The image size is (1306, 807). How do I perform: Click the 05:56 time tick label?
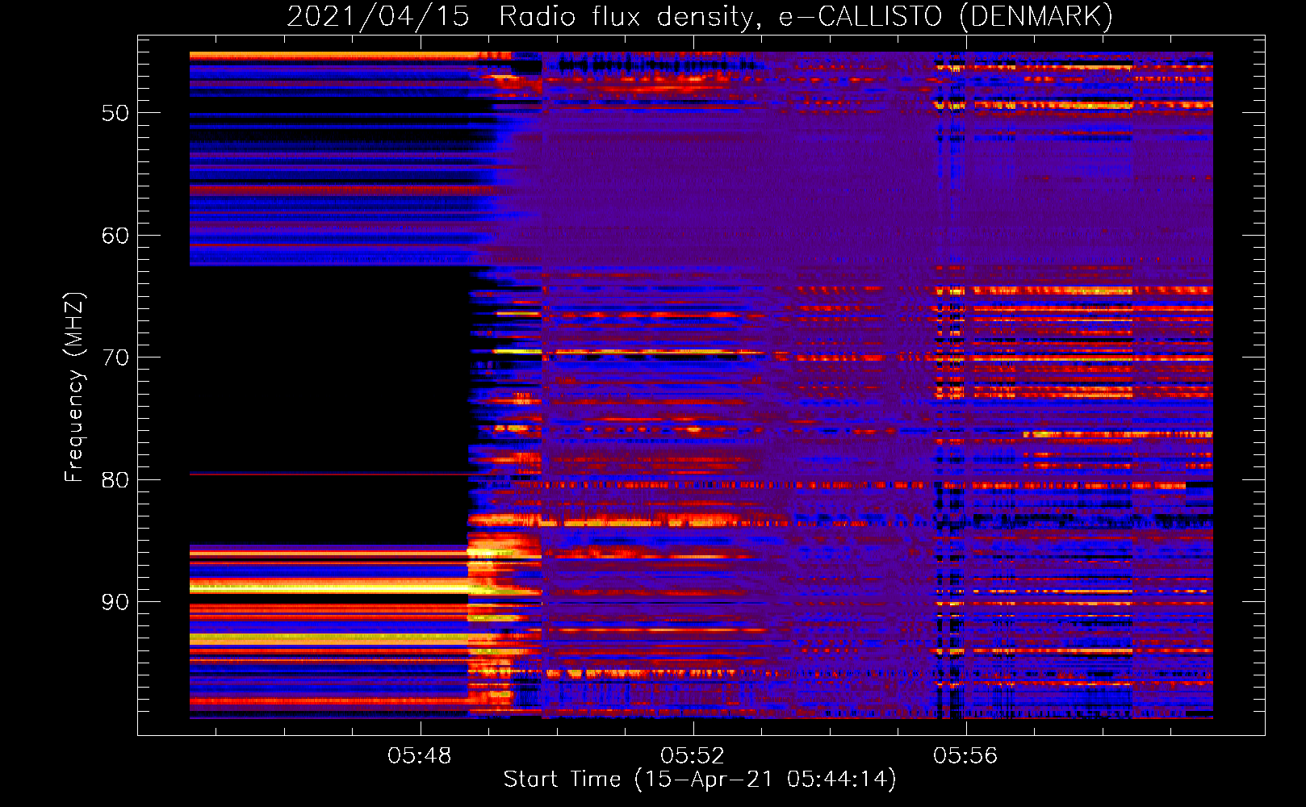pos(965,756)
